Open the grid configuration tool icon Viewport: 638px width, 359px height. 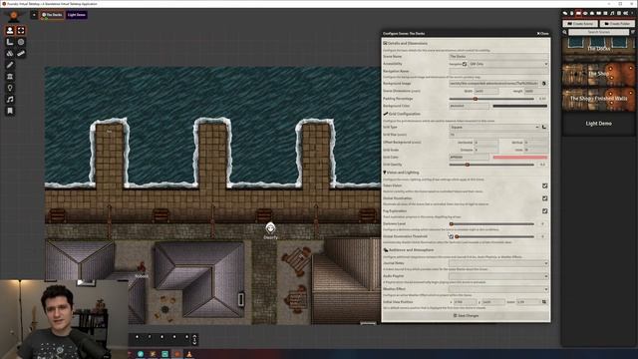click(x=544, y=127)
